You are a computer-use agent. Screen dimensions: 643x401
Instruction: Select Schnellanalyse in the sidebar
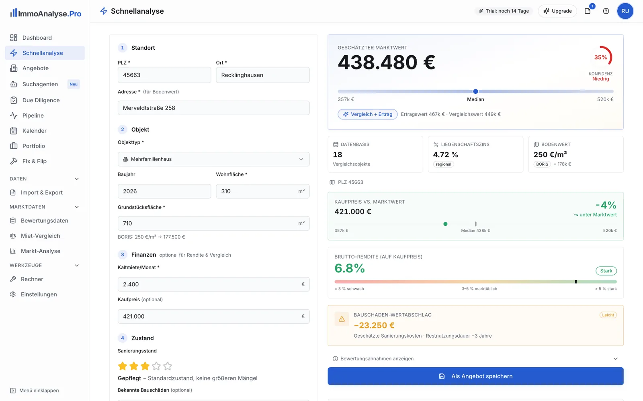tap(45, 53)
